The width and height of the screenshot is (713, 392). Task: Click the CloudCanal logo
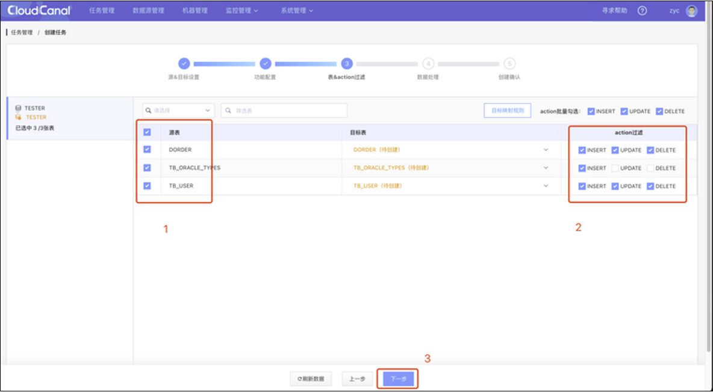click(39, 10)
